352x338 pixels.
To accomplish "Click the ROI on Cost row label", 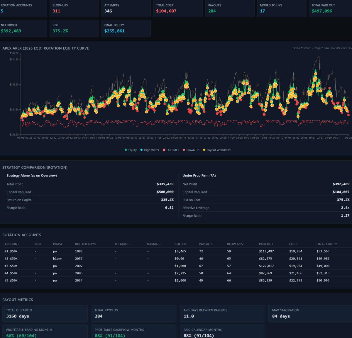I will pos(191,200).
